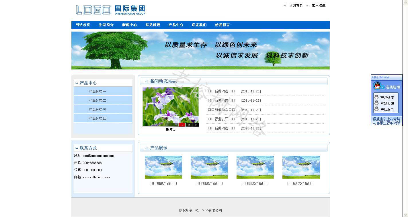408x217 pixels.
Task: Click the grey penguin icon beside 产品咨询
Action: pyautogui.click(x=376, y=97)
